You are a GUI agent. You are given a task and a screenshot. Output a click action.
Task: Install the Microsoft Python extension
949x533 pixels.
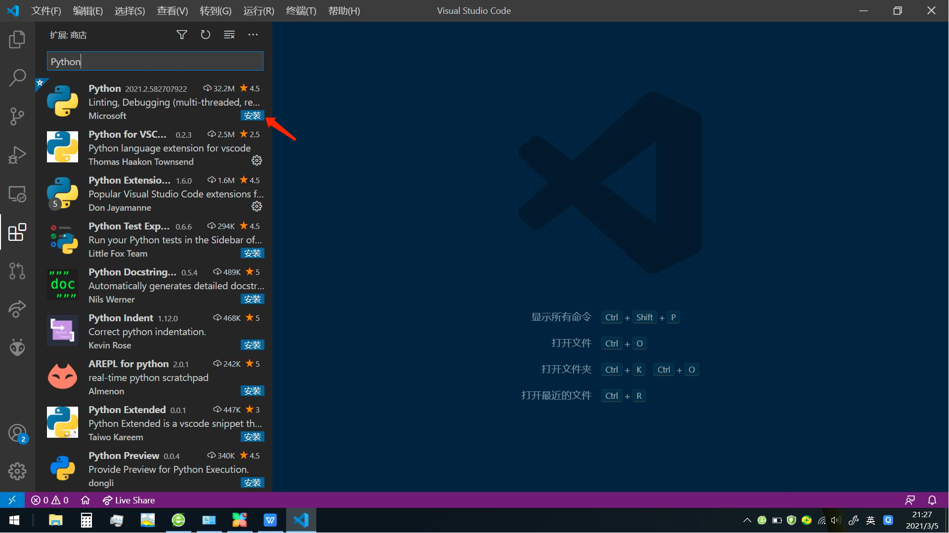pyautogui.click(x=252, y=115)
